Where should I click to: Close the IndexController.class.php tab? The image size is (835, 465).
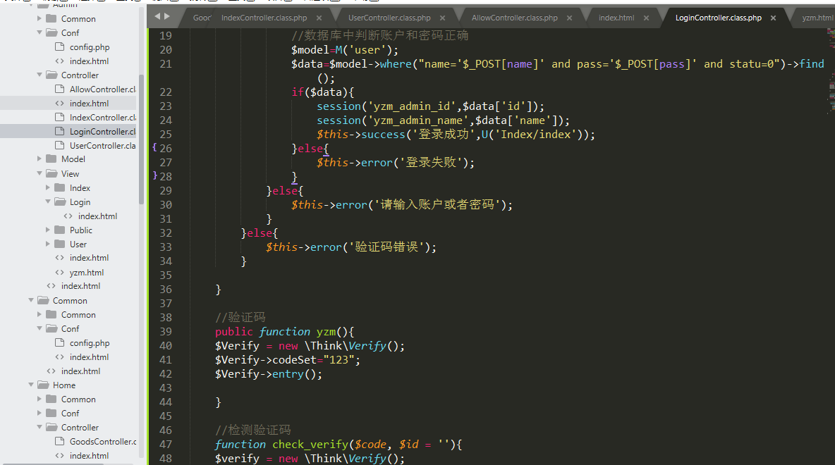(319, 18)
